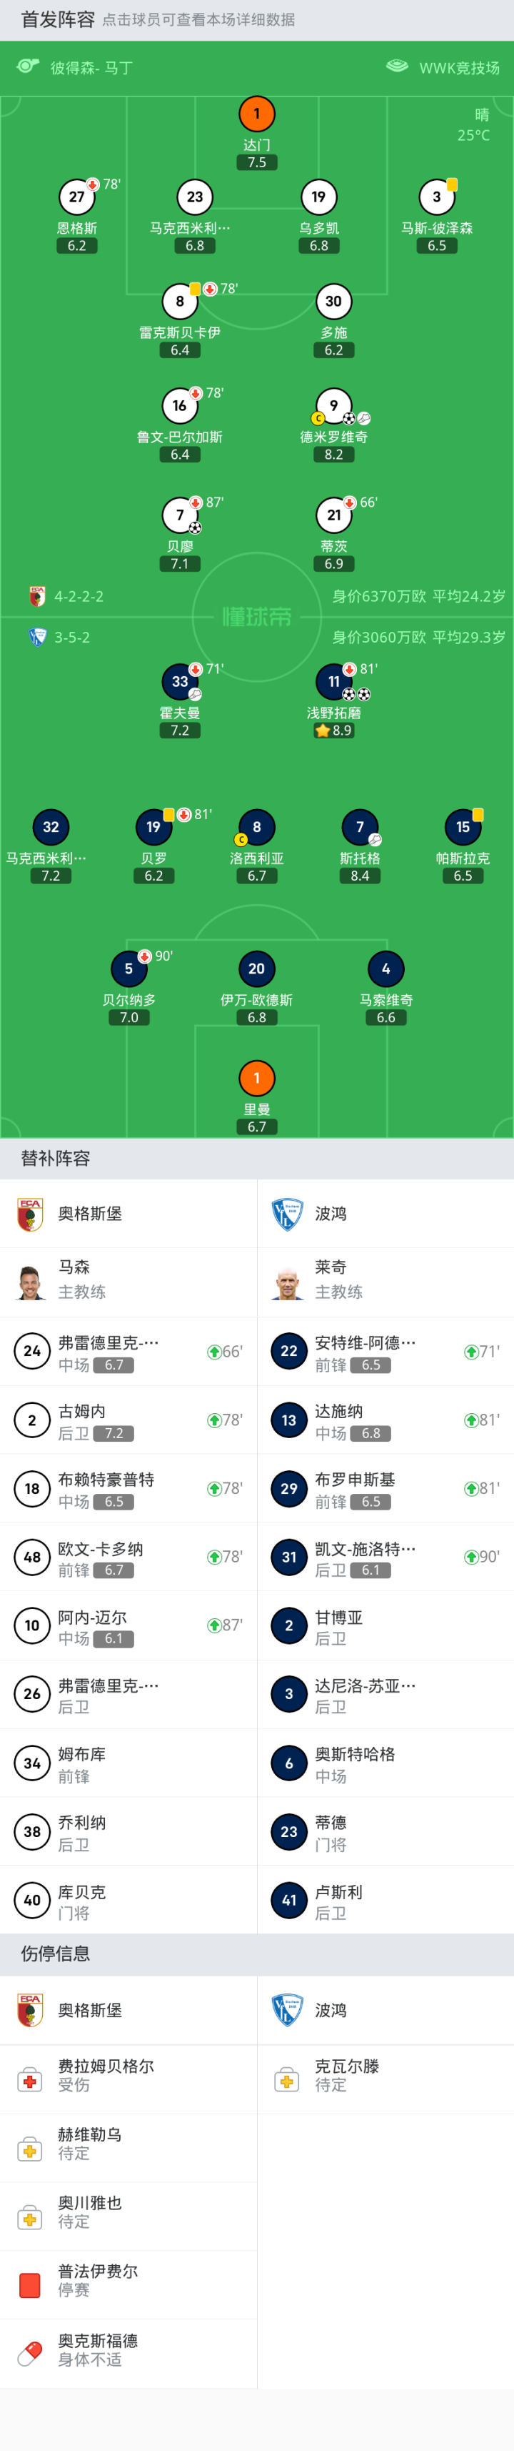Tap the WWK stadium icon
This screenshot has width=514, height=2451.
[x=397, y=66]
